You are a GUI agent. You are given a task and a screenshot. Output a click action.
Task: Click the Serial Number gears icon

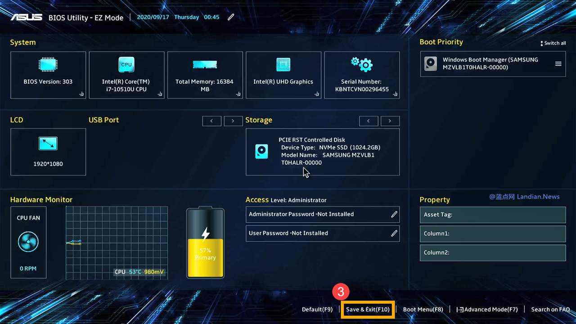(362, 64)
